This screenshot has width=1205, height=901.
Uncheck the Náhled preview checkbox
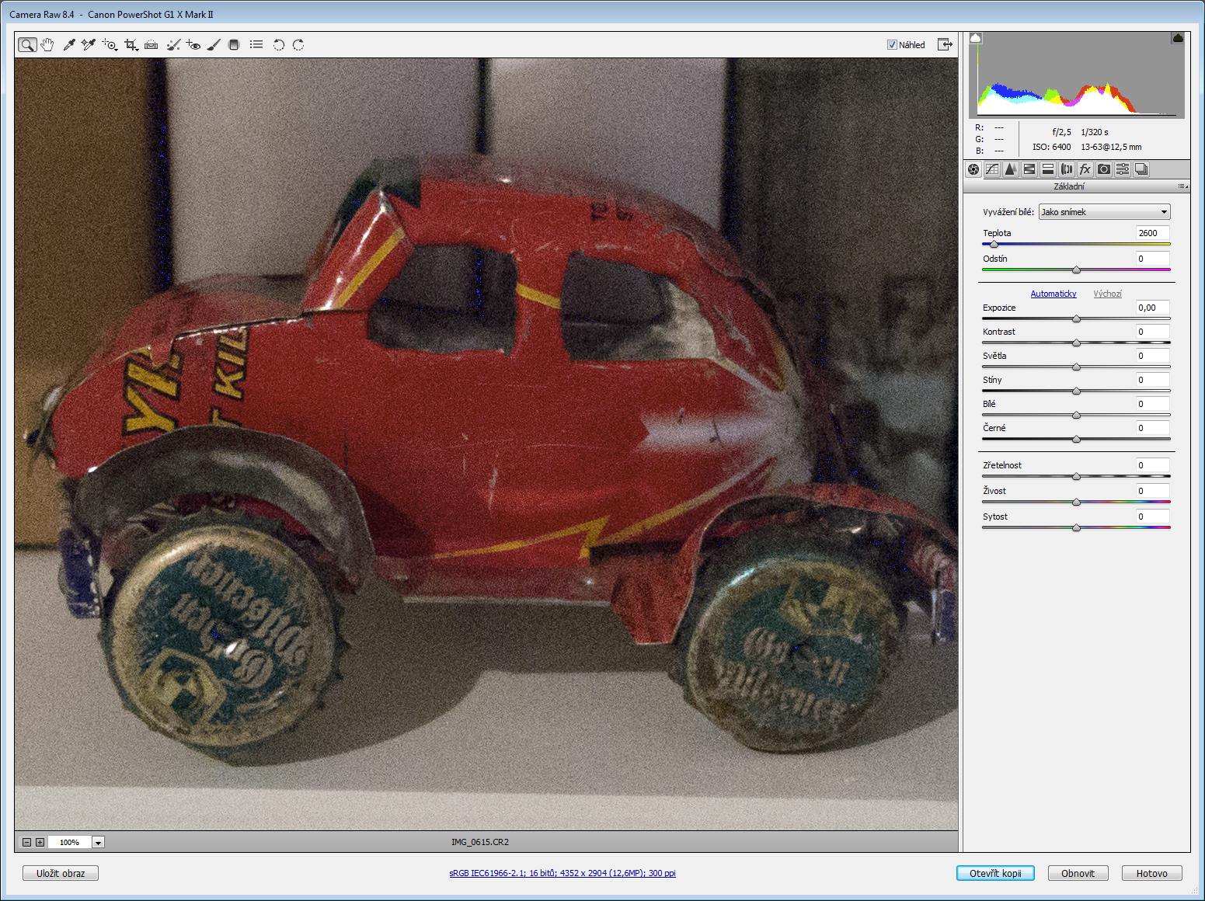(x=892, y=45)
